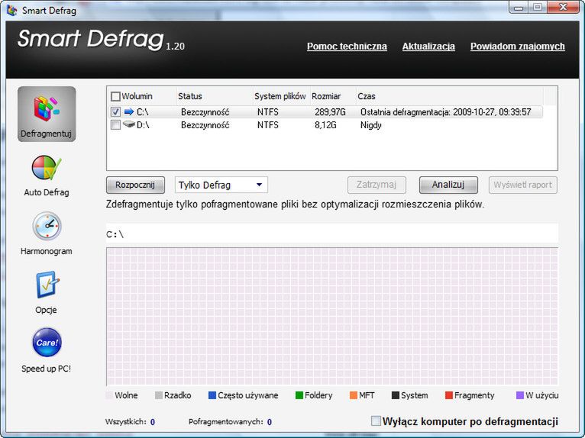
Task: Click the Ostatnia defragmentacja 2009-10-27 cell
Action: [445, 112]
